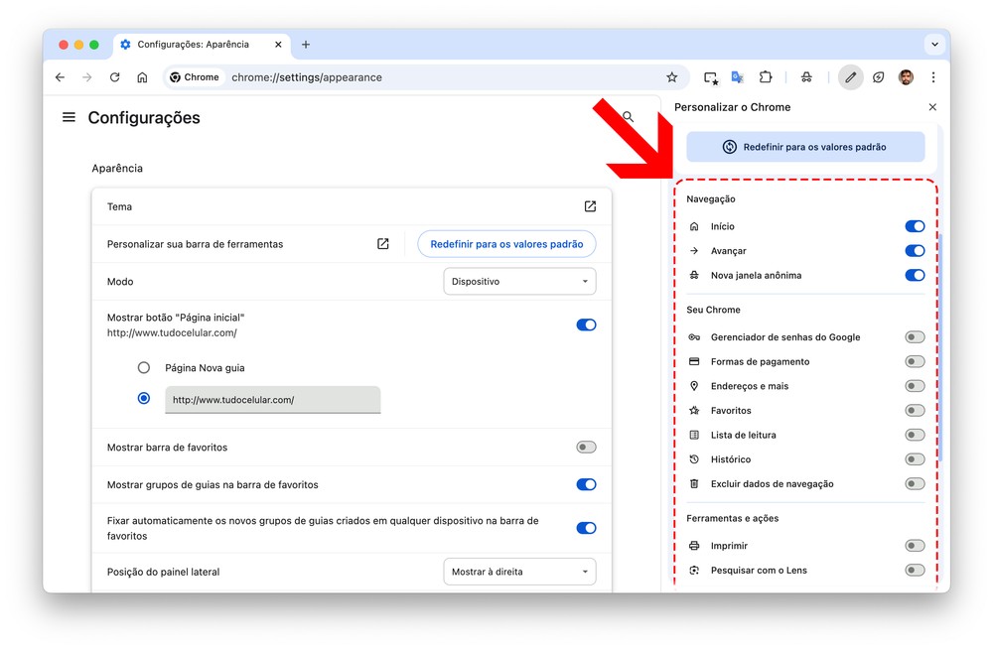The image size is (993, 649).
Task: Reload the page with the refresh icon
Action: pyautogui.click(x=114, y=77)
